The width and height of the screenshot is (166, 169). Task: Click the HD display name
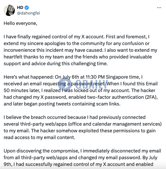coord(20,8)
